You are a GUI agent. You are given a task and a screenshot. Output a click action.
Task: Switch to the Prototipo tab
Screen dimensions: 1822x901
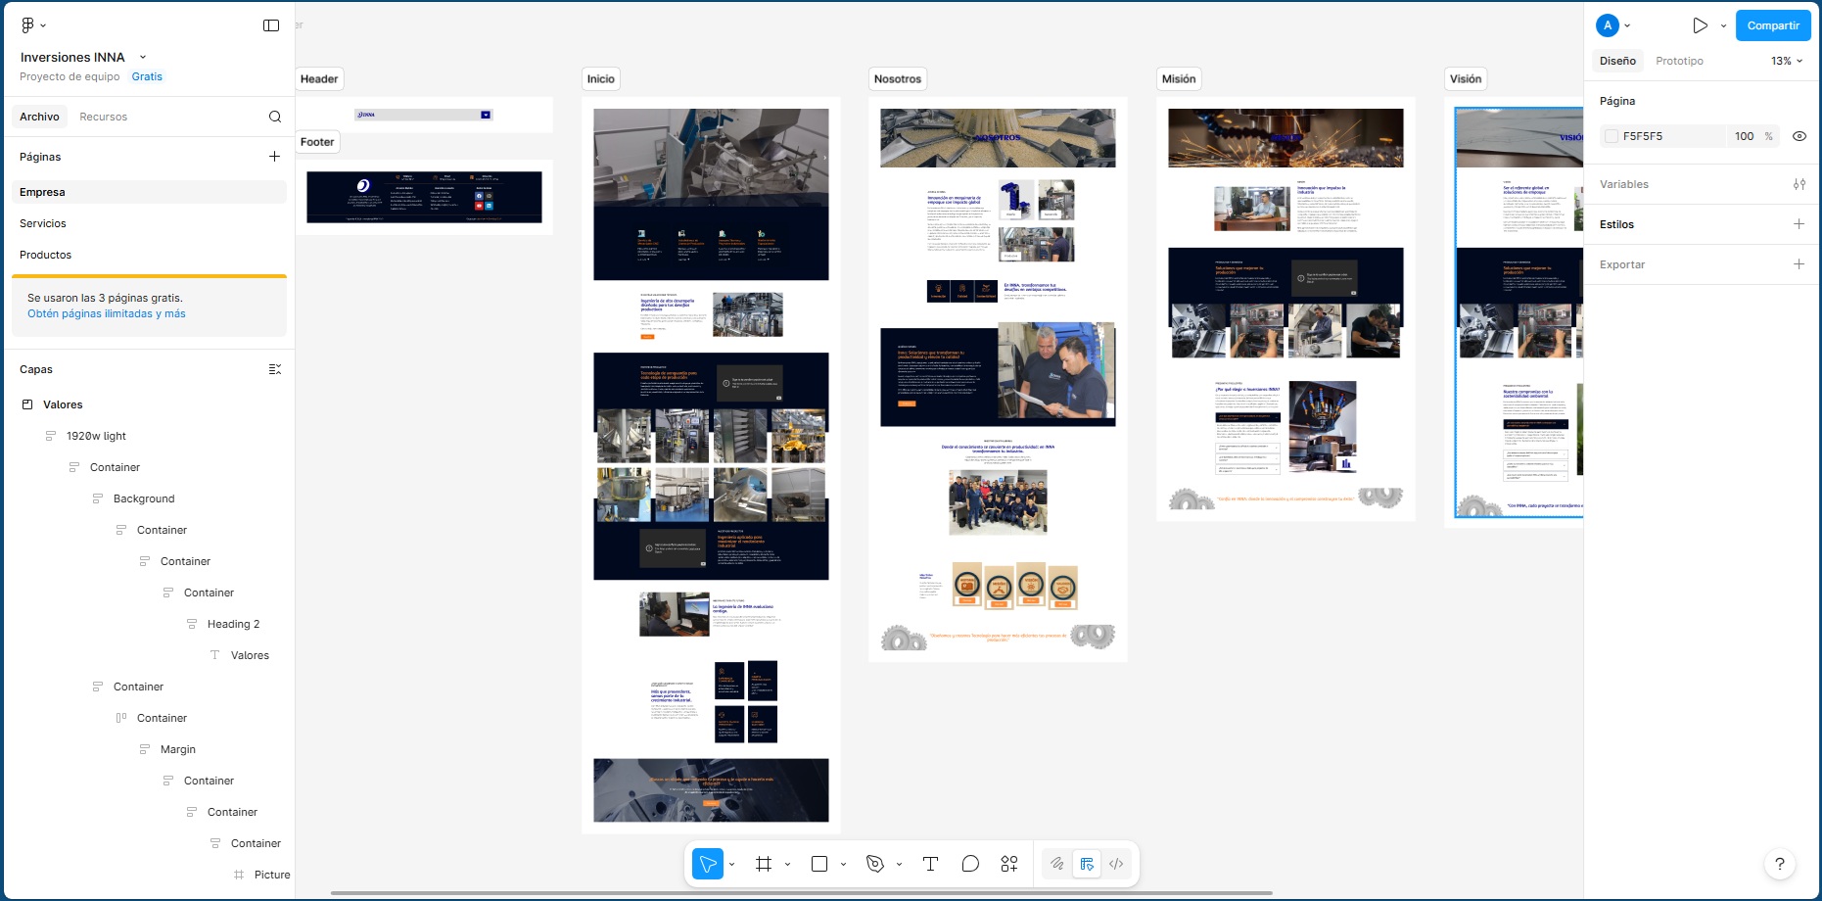1679,61
